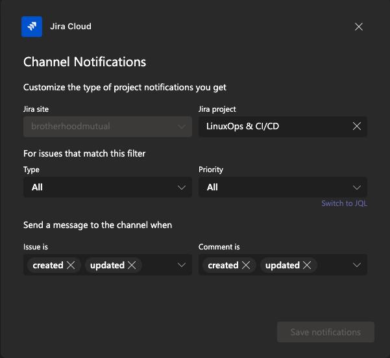Image resolution: width=390 pixels, height=358 pixels.
Task: Remove the created tag from Comment is
Action: tap(246, 265)
